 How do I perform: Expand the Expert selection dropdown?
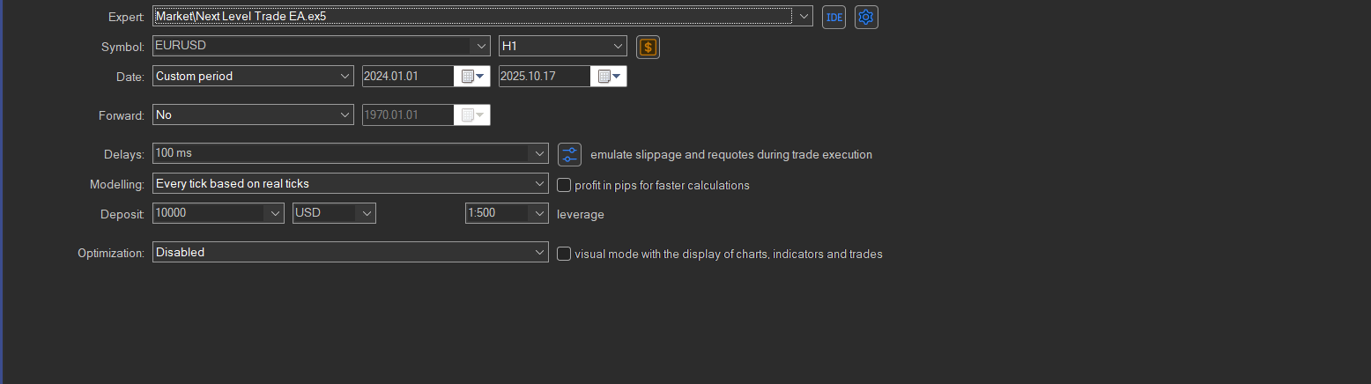click(x=802, y=17)
